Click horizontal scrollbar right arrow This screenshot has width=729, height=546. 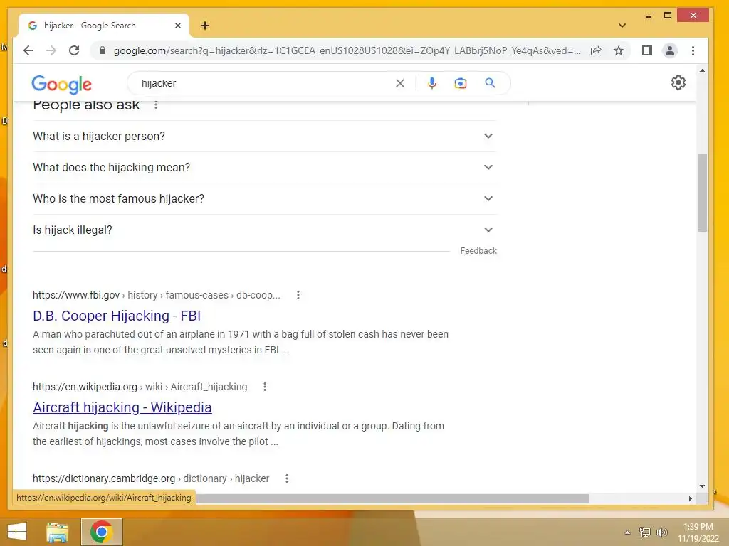pyautogui.click(x=690, y=498)
